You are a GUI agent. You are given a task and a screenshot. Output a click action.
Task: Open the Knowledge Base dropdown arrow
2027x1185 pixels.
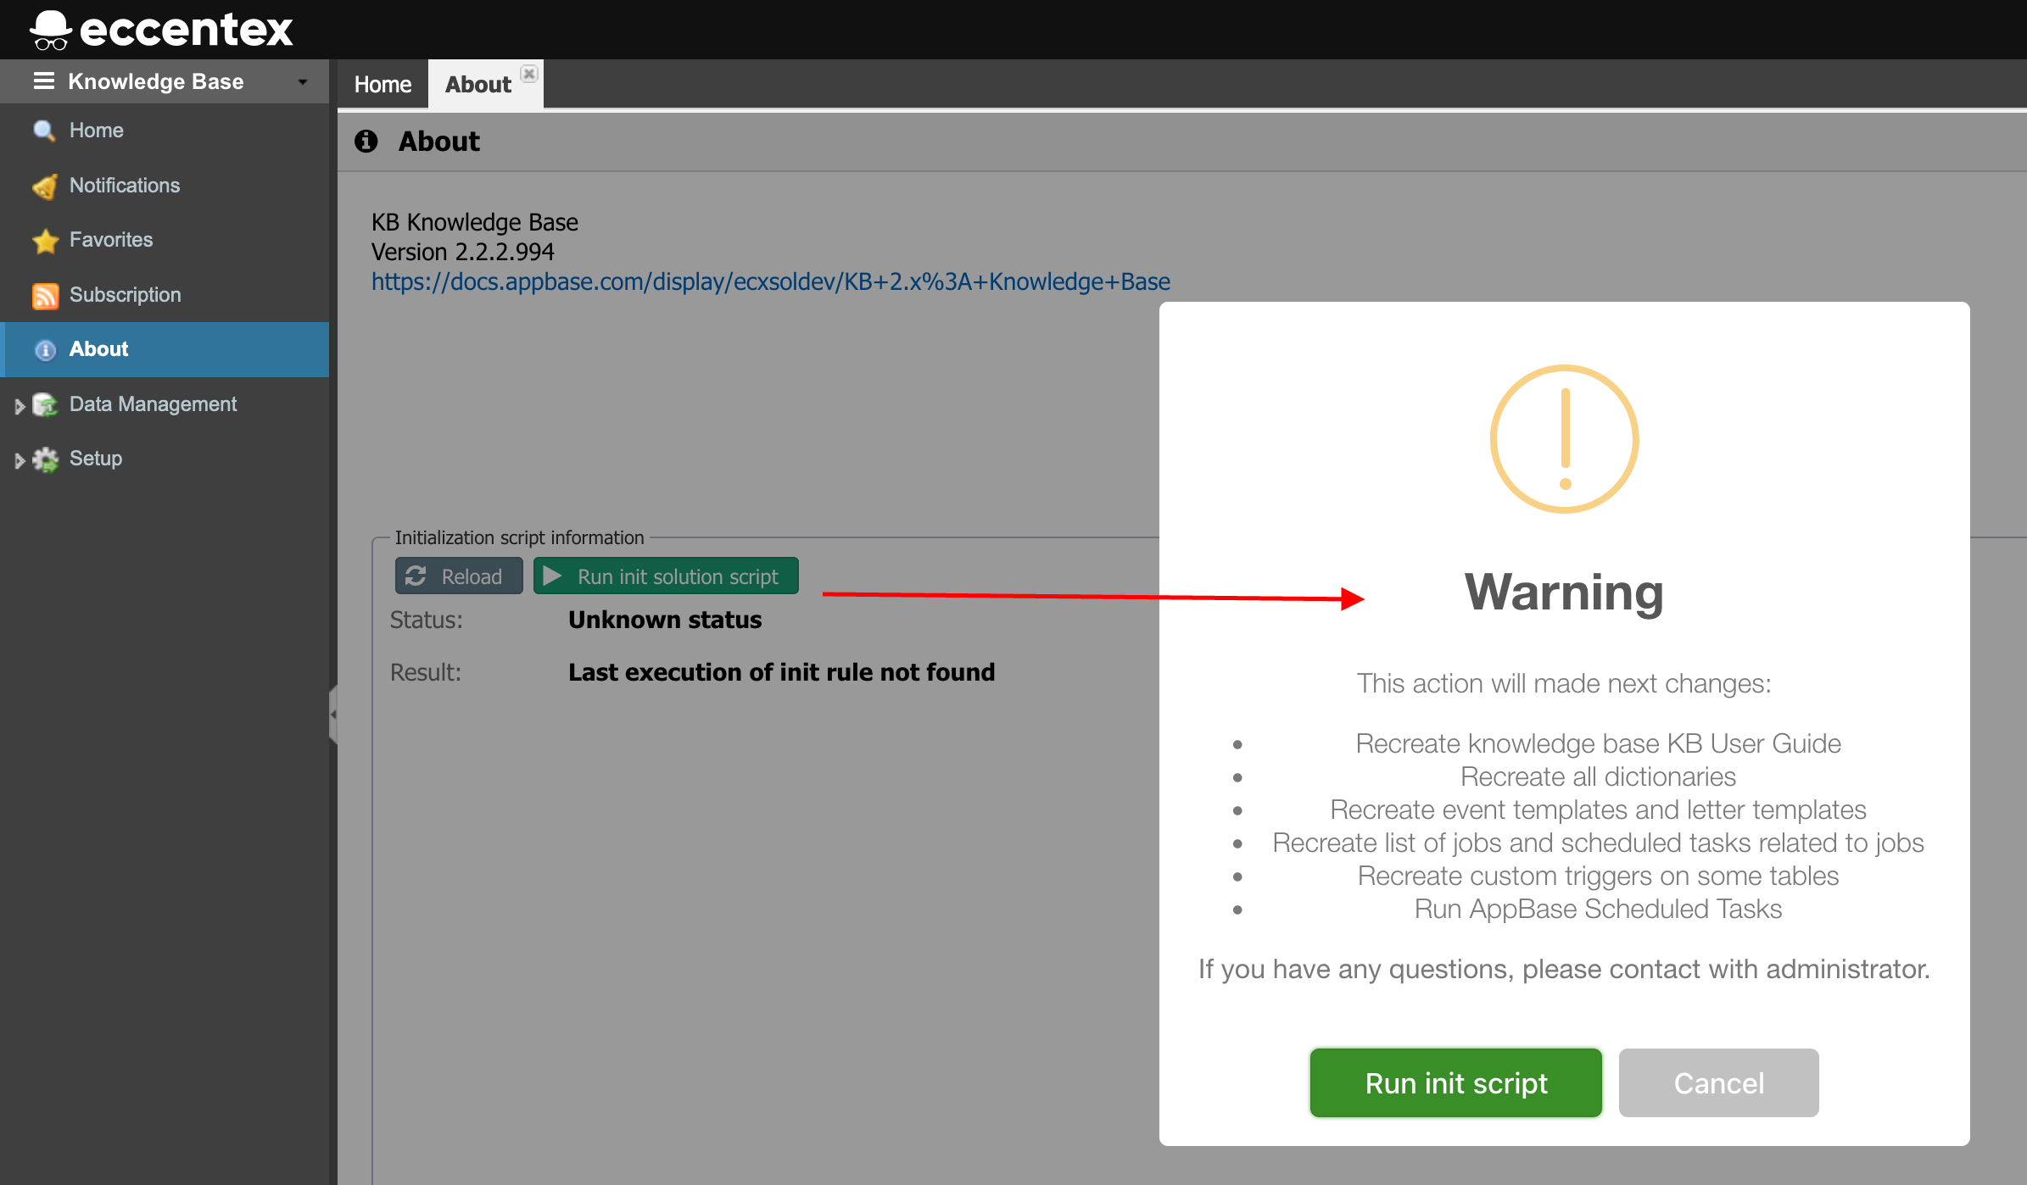pyautogui.click(x=303, y=82)
